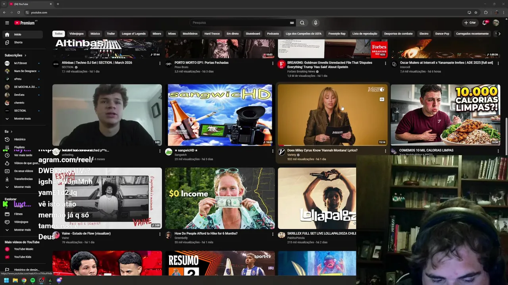Select the Carregados recentemente chip
The height and width of the screenshot is (285, 508).
point(472,34)
